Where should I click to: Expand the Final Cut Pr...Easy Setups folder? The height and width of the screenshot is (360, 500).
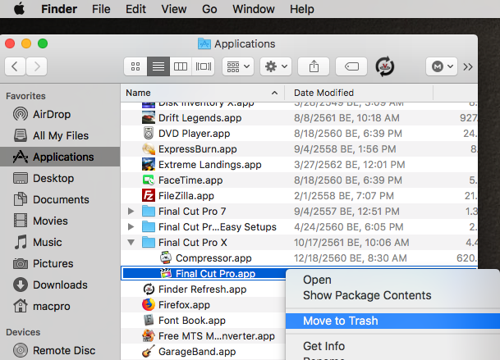click(131, 226)
